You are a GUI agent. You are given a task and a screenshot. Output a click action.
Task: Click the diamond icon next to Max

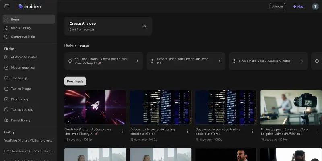[295, 6]
